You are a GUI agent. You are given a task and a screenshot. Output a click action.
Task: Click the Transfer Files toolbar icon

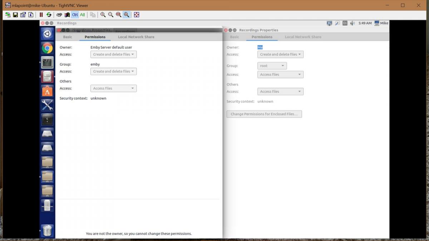[x=93, y=15]
